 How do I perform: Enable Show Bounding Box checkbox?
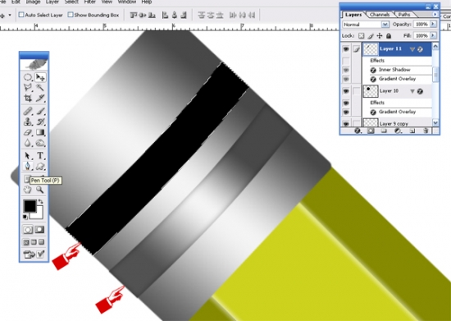[x=71, y=15]
